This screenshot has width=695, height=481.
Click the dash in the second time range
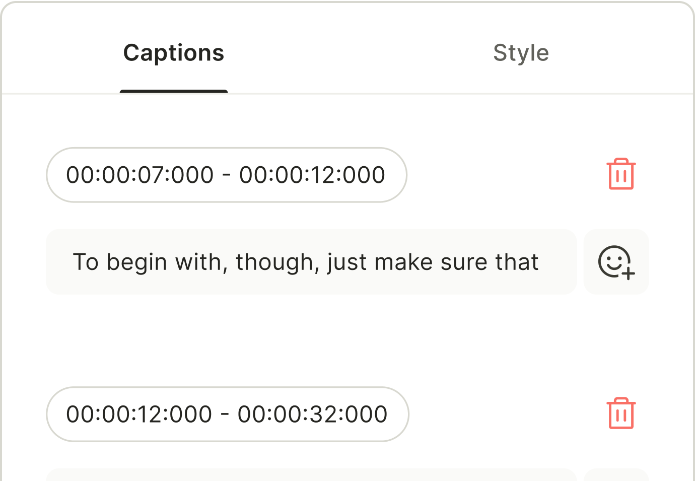click(x=225, y=414)
